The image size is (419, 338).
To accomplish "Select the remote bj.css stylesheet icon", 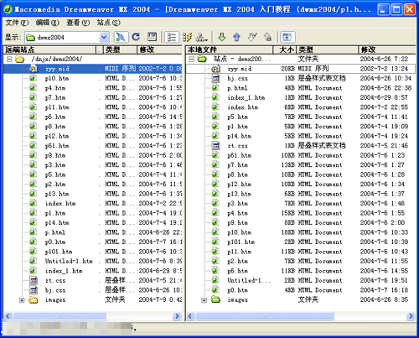I will coord(33,290).
